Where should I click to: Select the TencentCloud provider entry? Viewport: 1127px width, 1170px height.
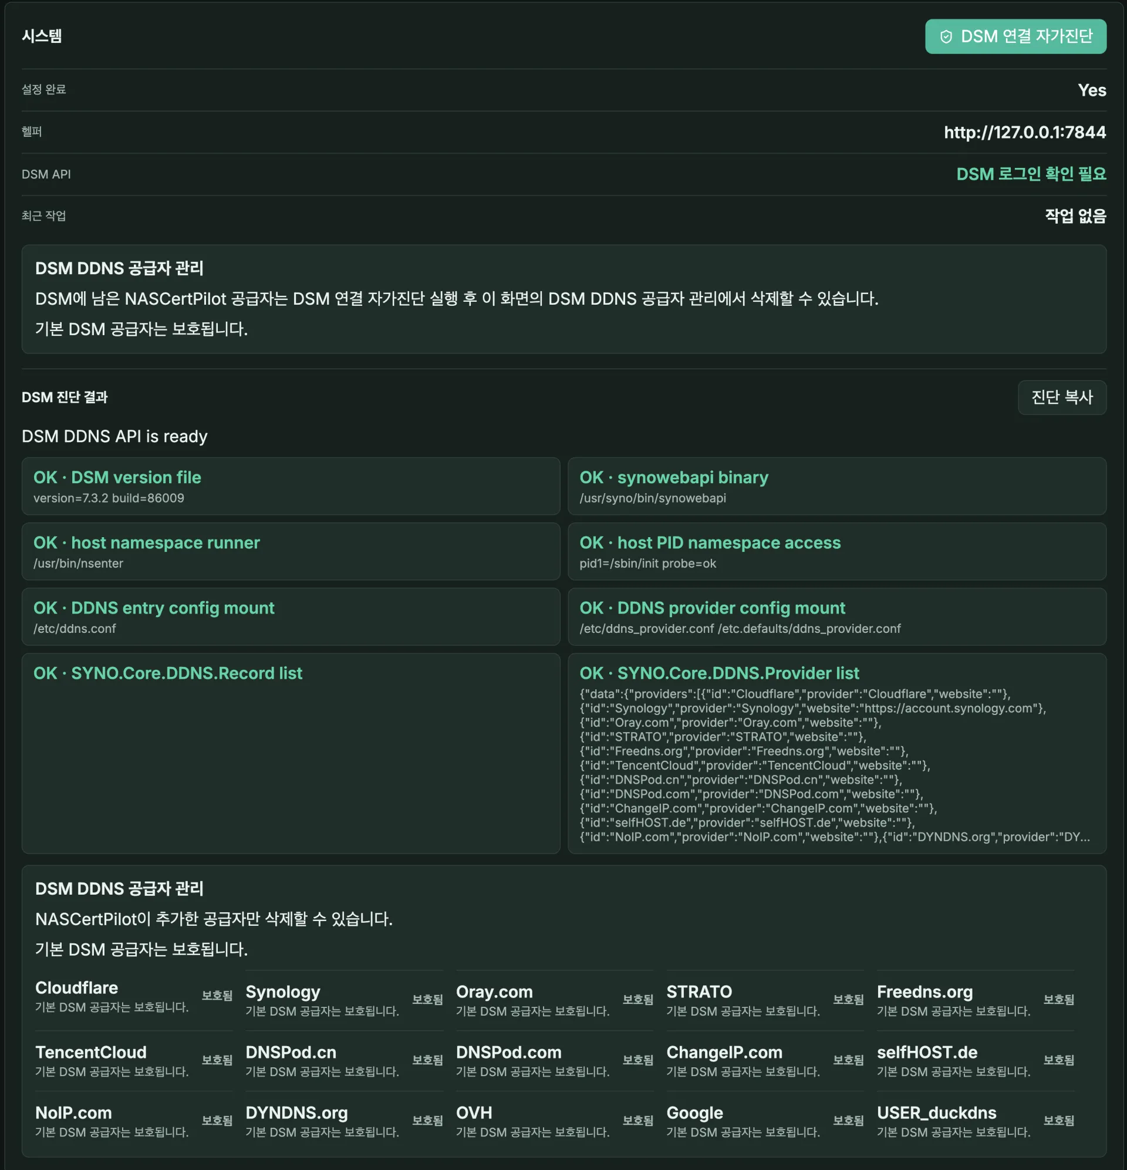tap(134, 1061)
